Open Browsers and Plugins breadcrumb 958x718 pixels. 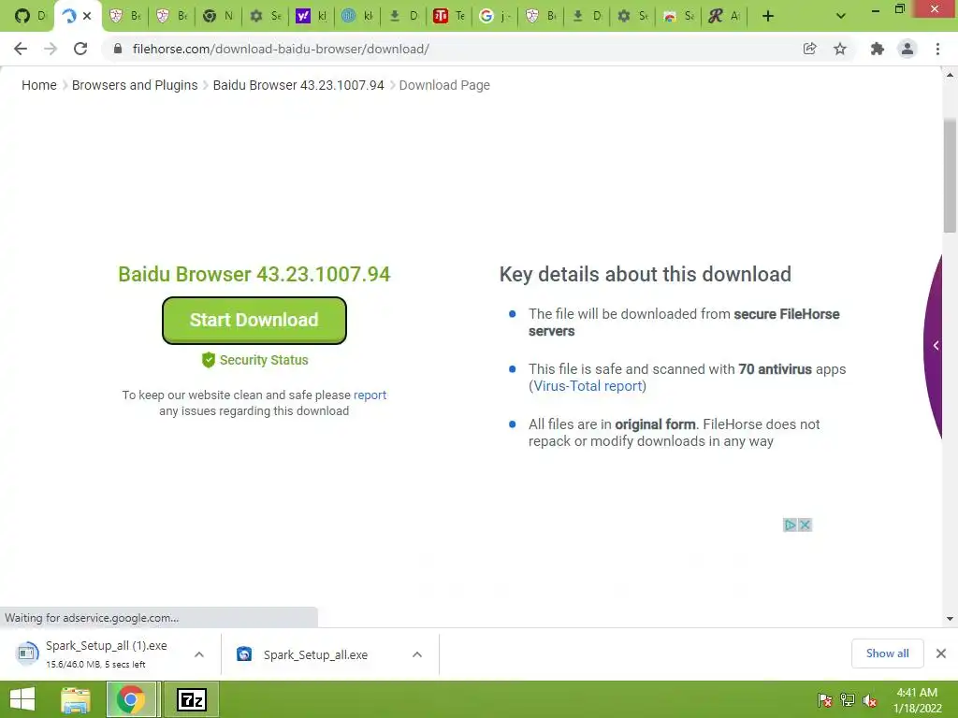point(135,85)
